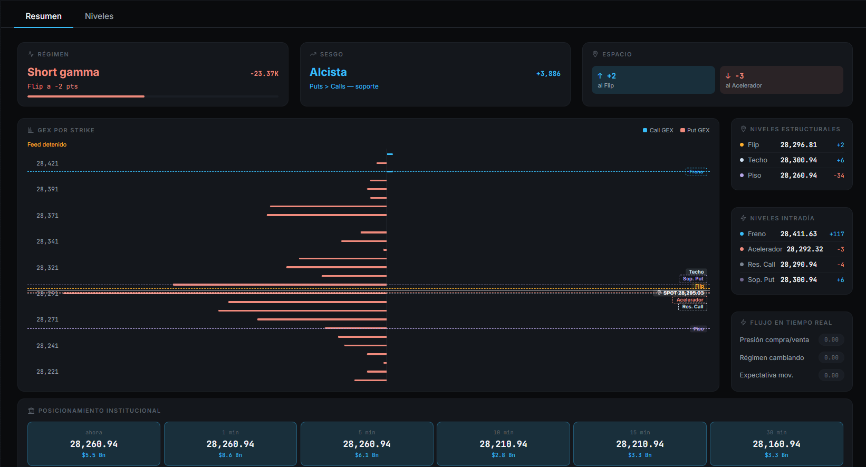Toggle Call GEX legend entry
Image resolution: width=866 pixels, height=467 pixels.
click(x=658, y=130)
